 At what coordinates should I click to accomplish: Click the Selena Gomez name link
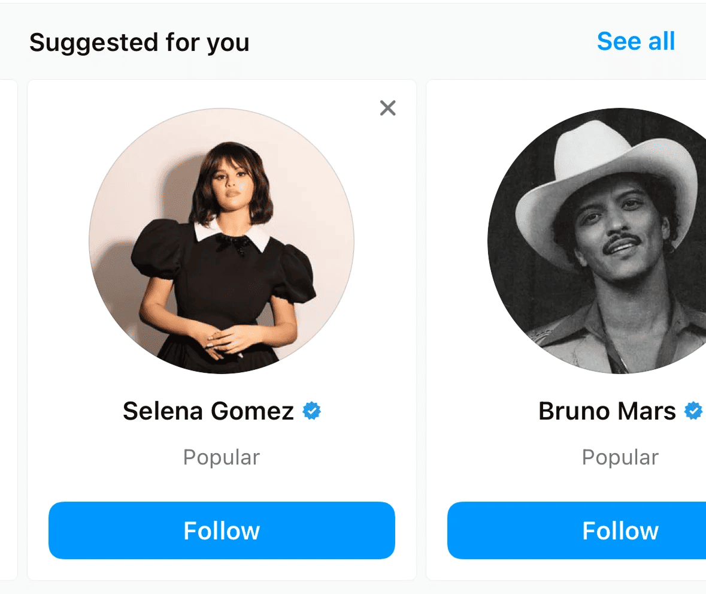coord(208,411)
